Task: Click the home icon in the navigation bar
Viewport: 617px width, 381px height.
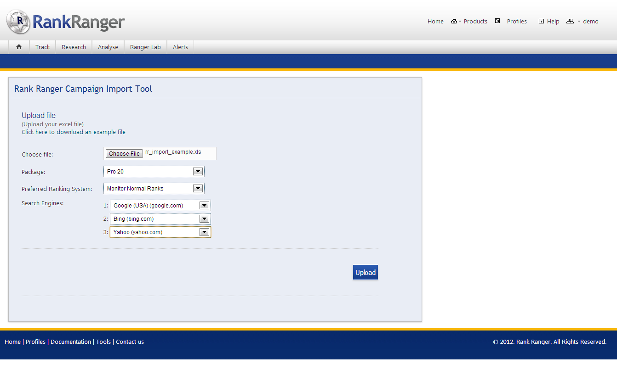Action: [19, 47]
